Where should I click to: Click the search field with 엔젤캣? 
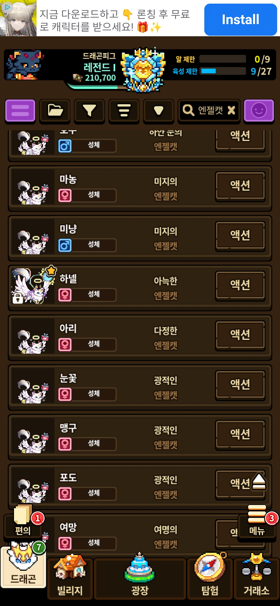tap(209, 111)
